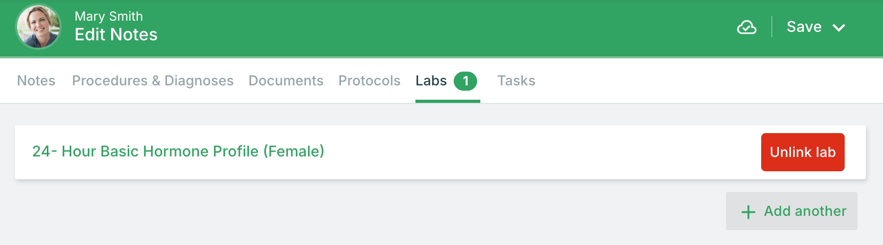Open 24-Hour Basic Hormone Profile (Female) link
The height and width of the screenshot is (245, 883).
tap(178, 151)
